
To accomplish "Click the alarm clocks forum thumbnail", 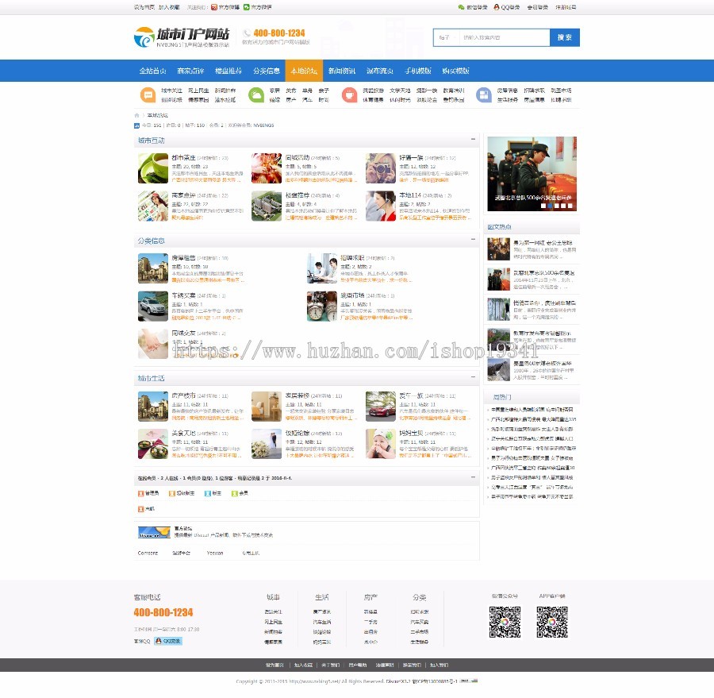I will tap(322, 307).
